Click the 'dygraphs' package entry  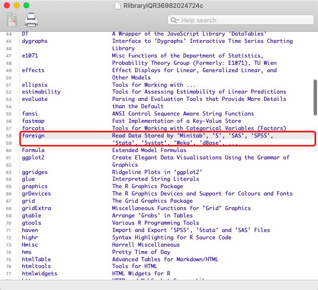pos(35,41)
